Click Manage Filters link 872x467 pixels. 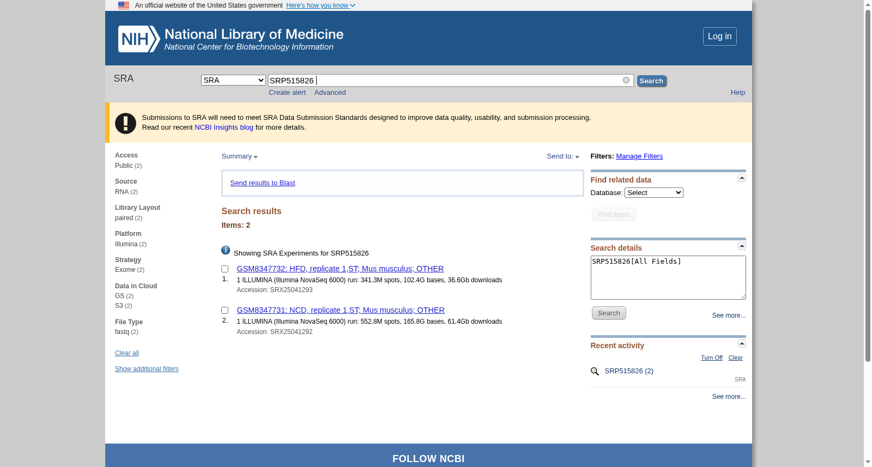[x=639, y=156]
